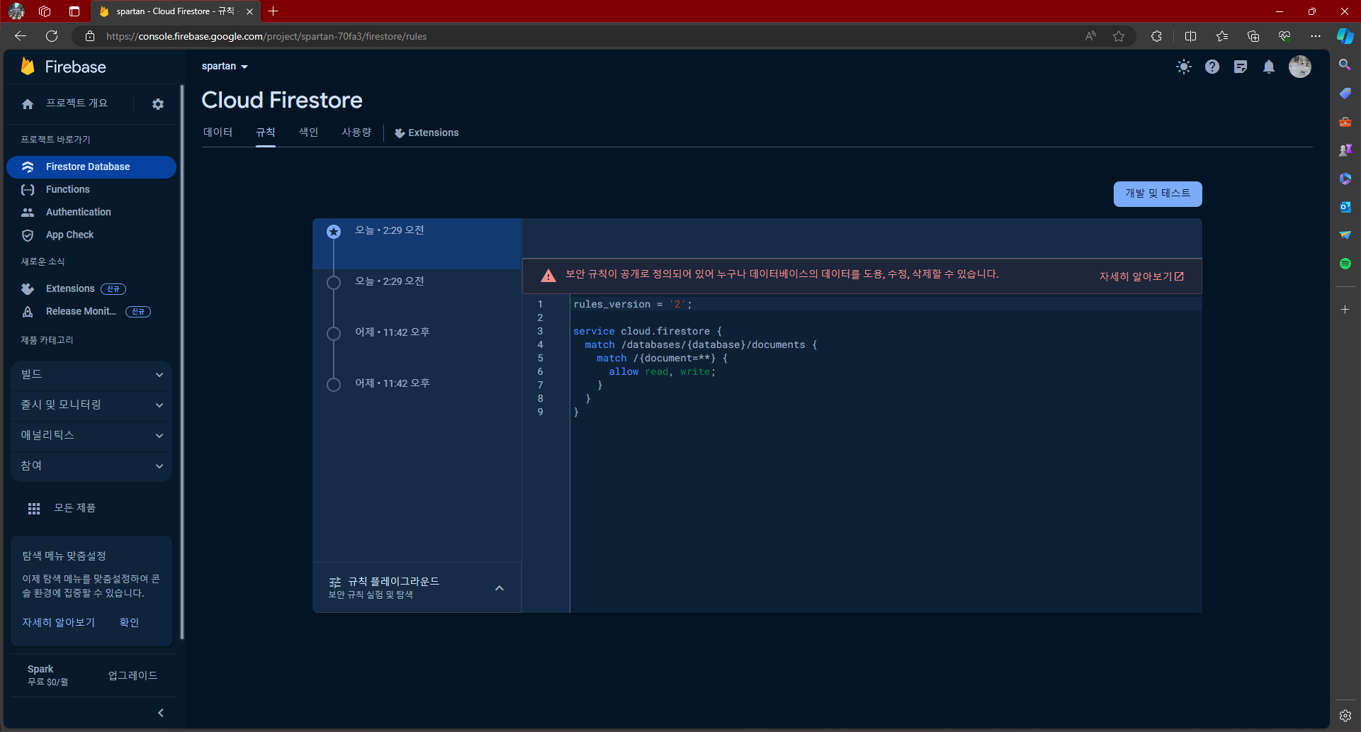Collapse the sidebar with chevron

(x=161, y=713)
